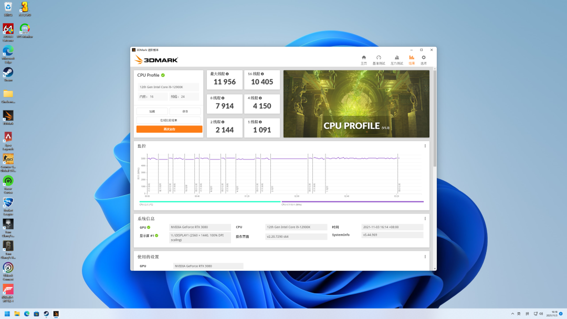Image resolution: width=567 pixels, height=319 pixels.
Task: Click the 3DMark logo in the header
Action: click(156, 60)
